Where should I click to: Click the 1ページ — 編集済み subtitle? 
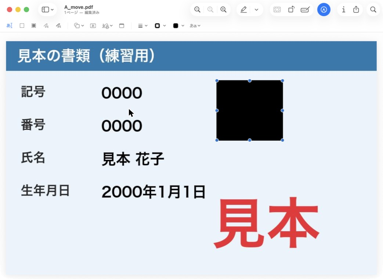point(82,12)
